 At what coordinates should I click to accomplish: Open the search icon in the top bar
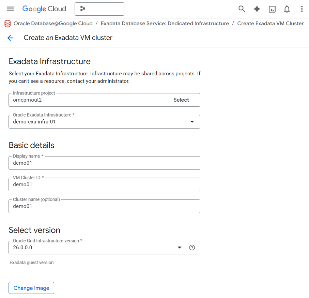click(x=242, y=9)
